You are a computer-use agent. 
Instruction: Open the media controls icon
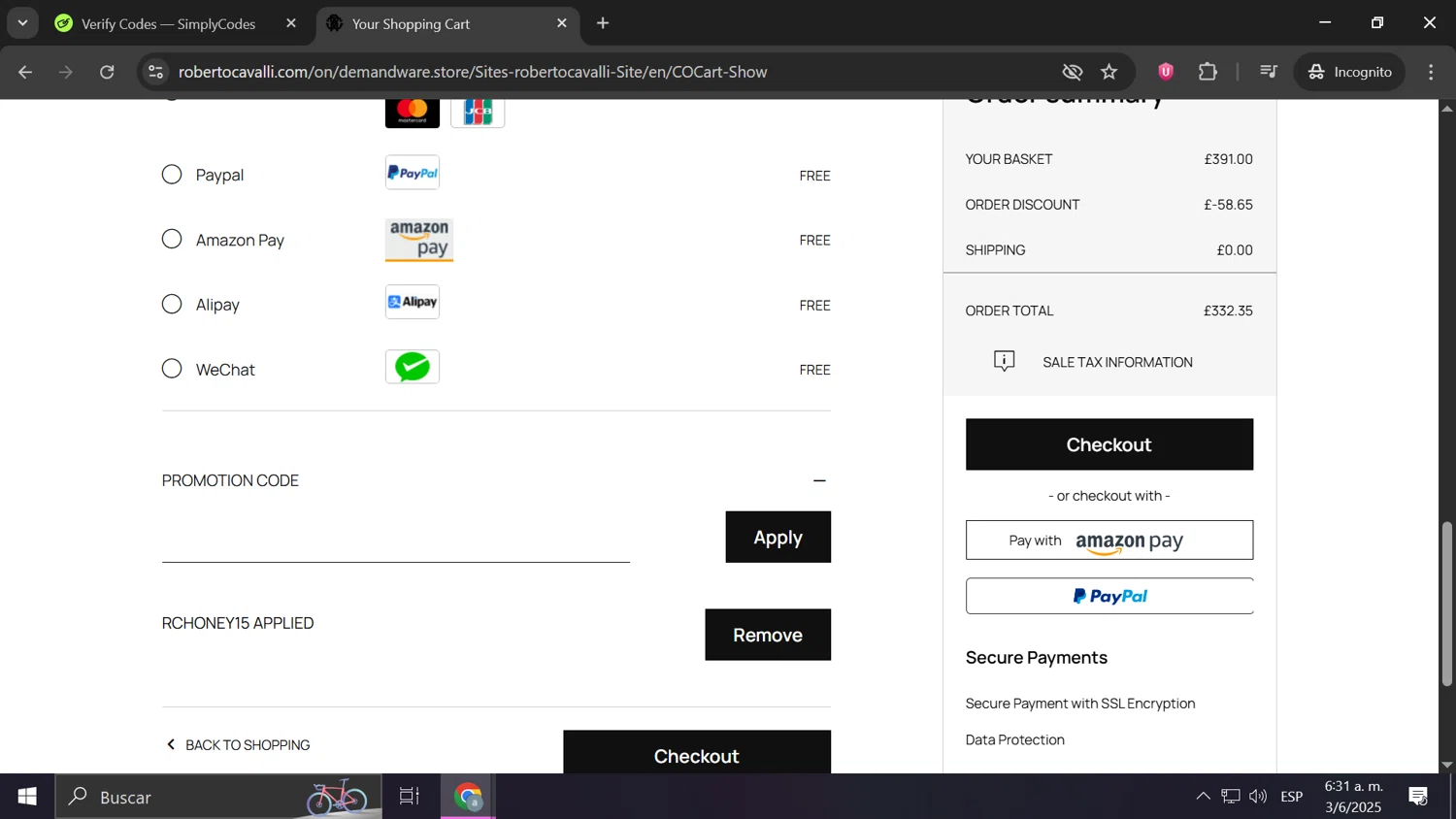pyautogui.click(x=1268, y=72)
